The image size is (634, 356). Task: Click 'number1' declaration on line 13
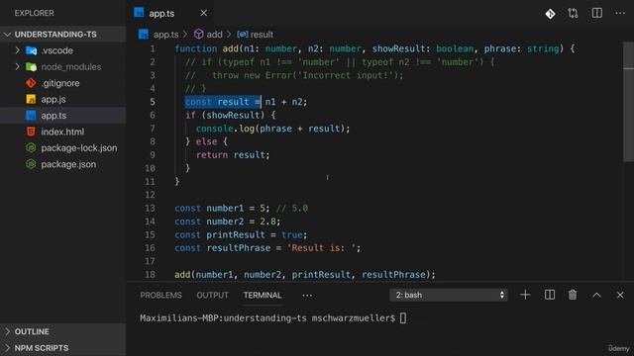225,208
